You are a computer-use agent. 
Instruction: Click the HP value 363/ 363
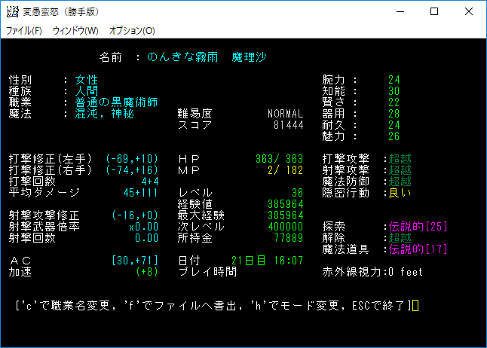click(279, 159)
